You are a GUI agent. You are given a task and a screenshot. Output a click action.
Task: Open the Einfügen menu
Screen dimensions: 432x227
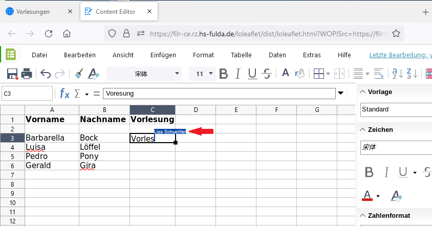point(163,55)
